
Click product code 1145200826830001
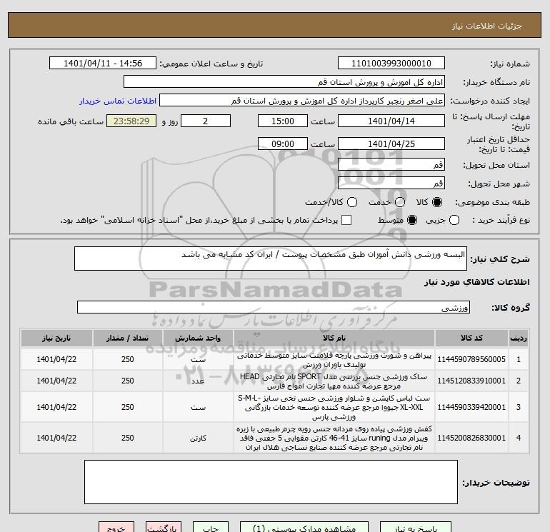(x=471, y=438)
